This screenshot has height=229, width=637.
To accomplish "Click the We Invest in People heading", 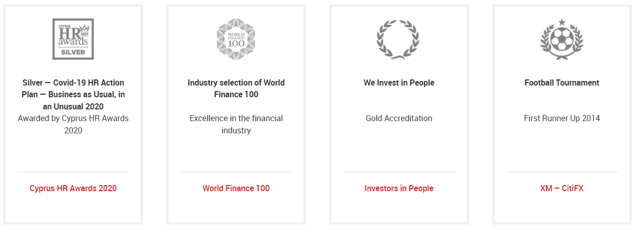I will pyautogui.click(x=399, y=82).
